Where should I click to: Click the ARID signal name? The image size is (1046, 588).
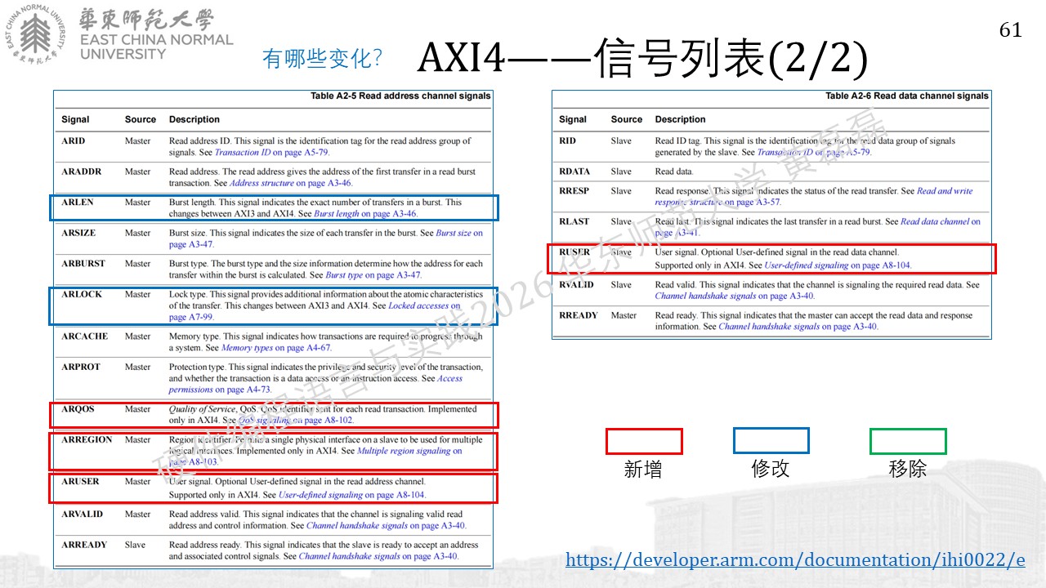click(x=74, y=141)
